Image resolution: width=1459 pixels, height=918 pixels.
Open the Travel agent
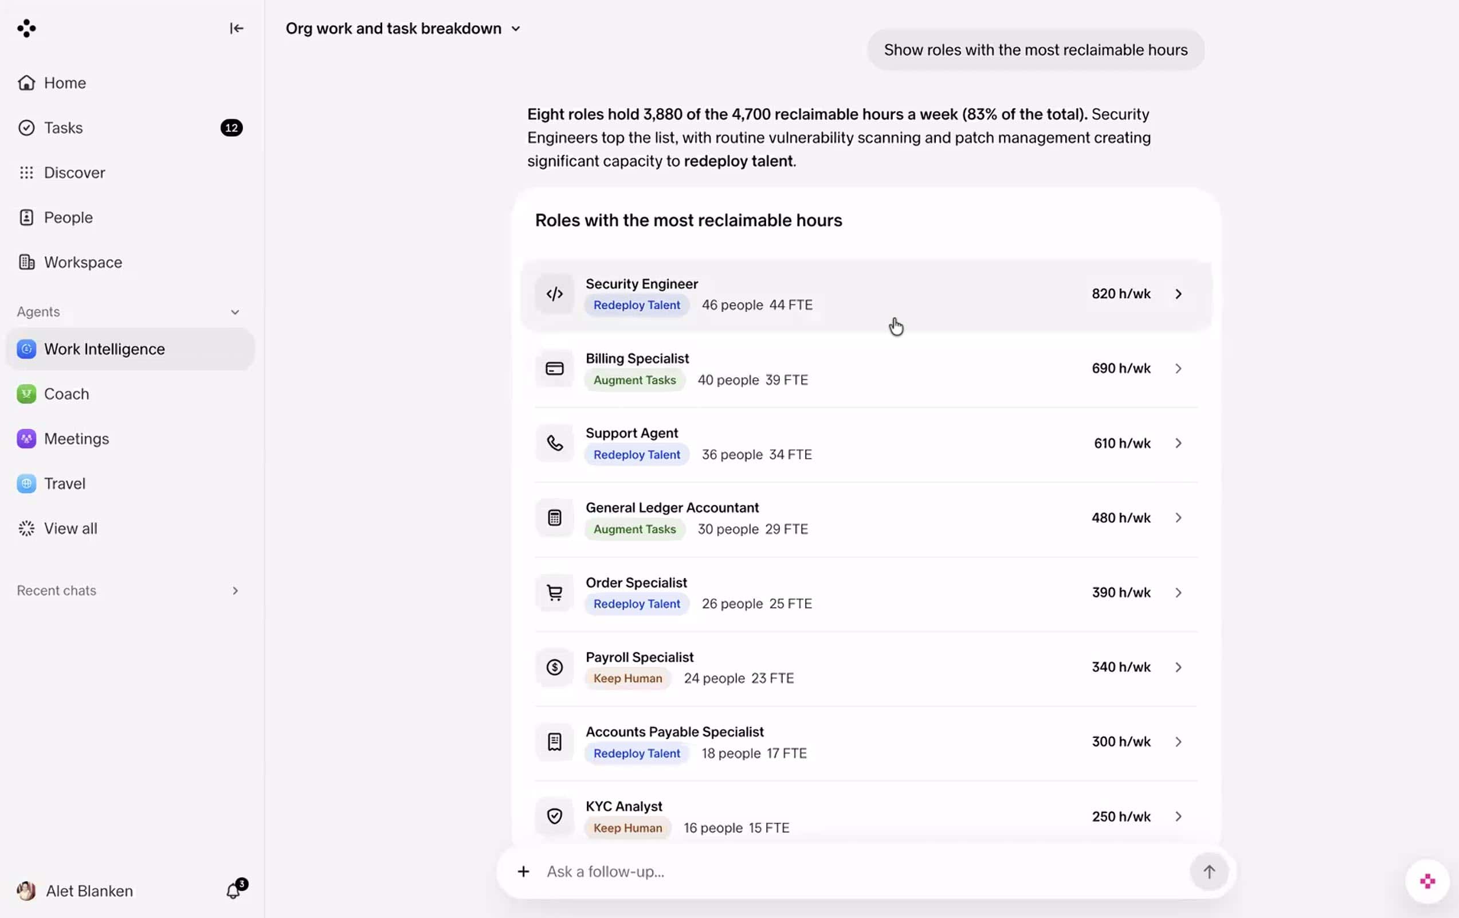click(x=130, y=483)
